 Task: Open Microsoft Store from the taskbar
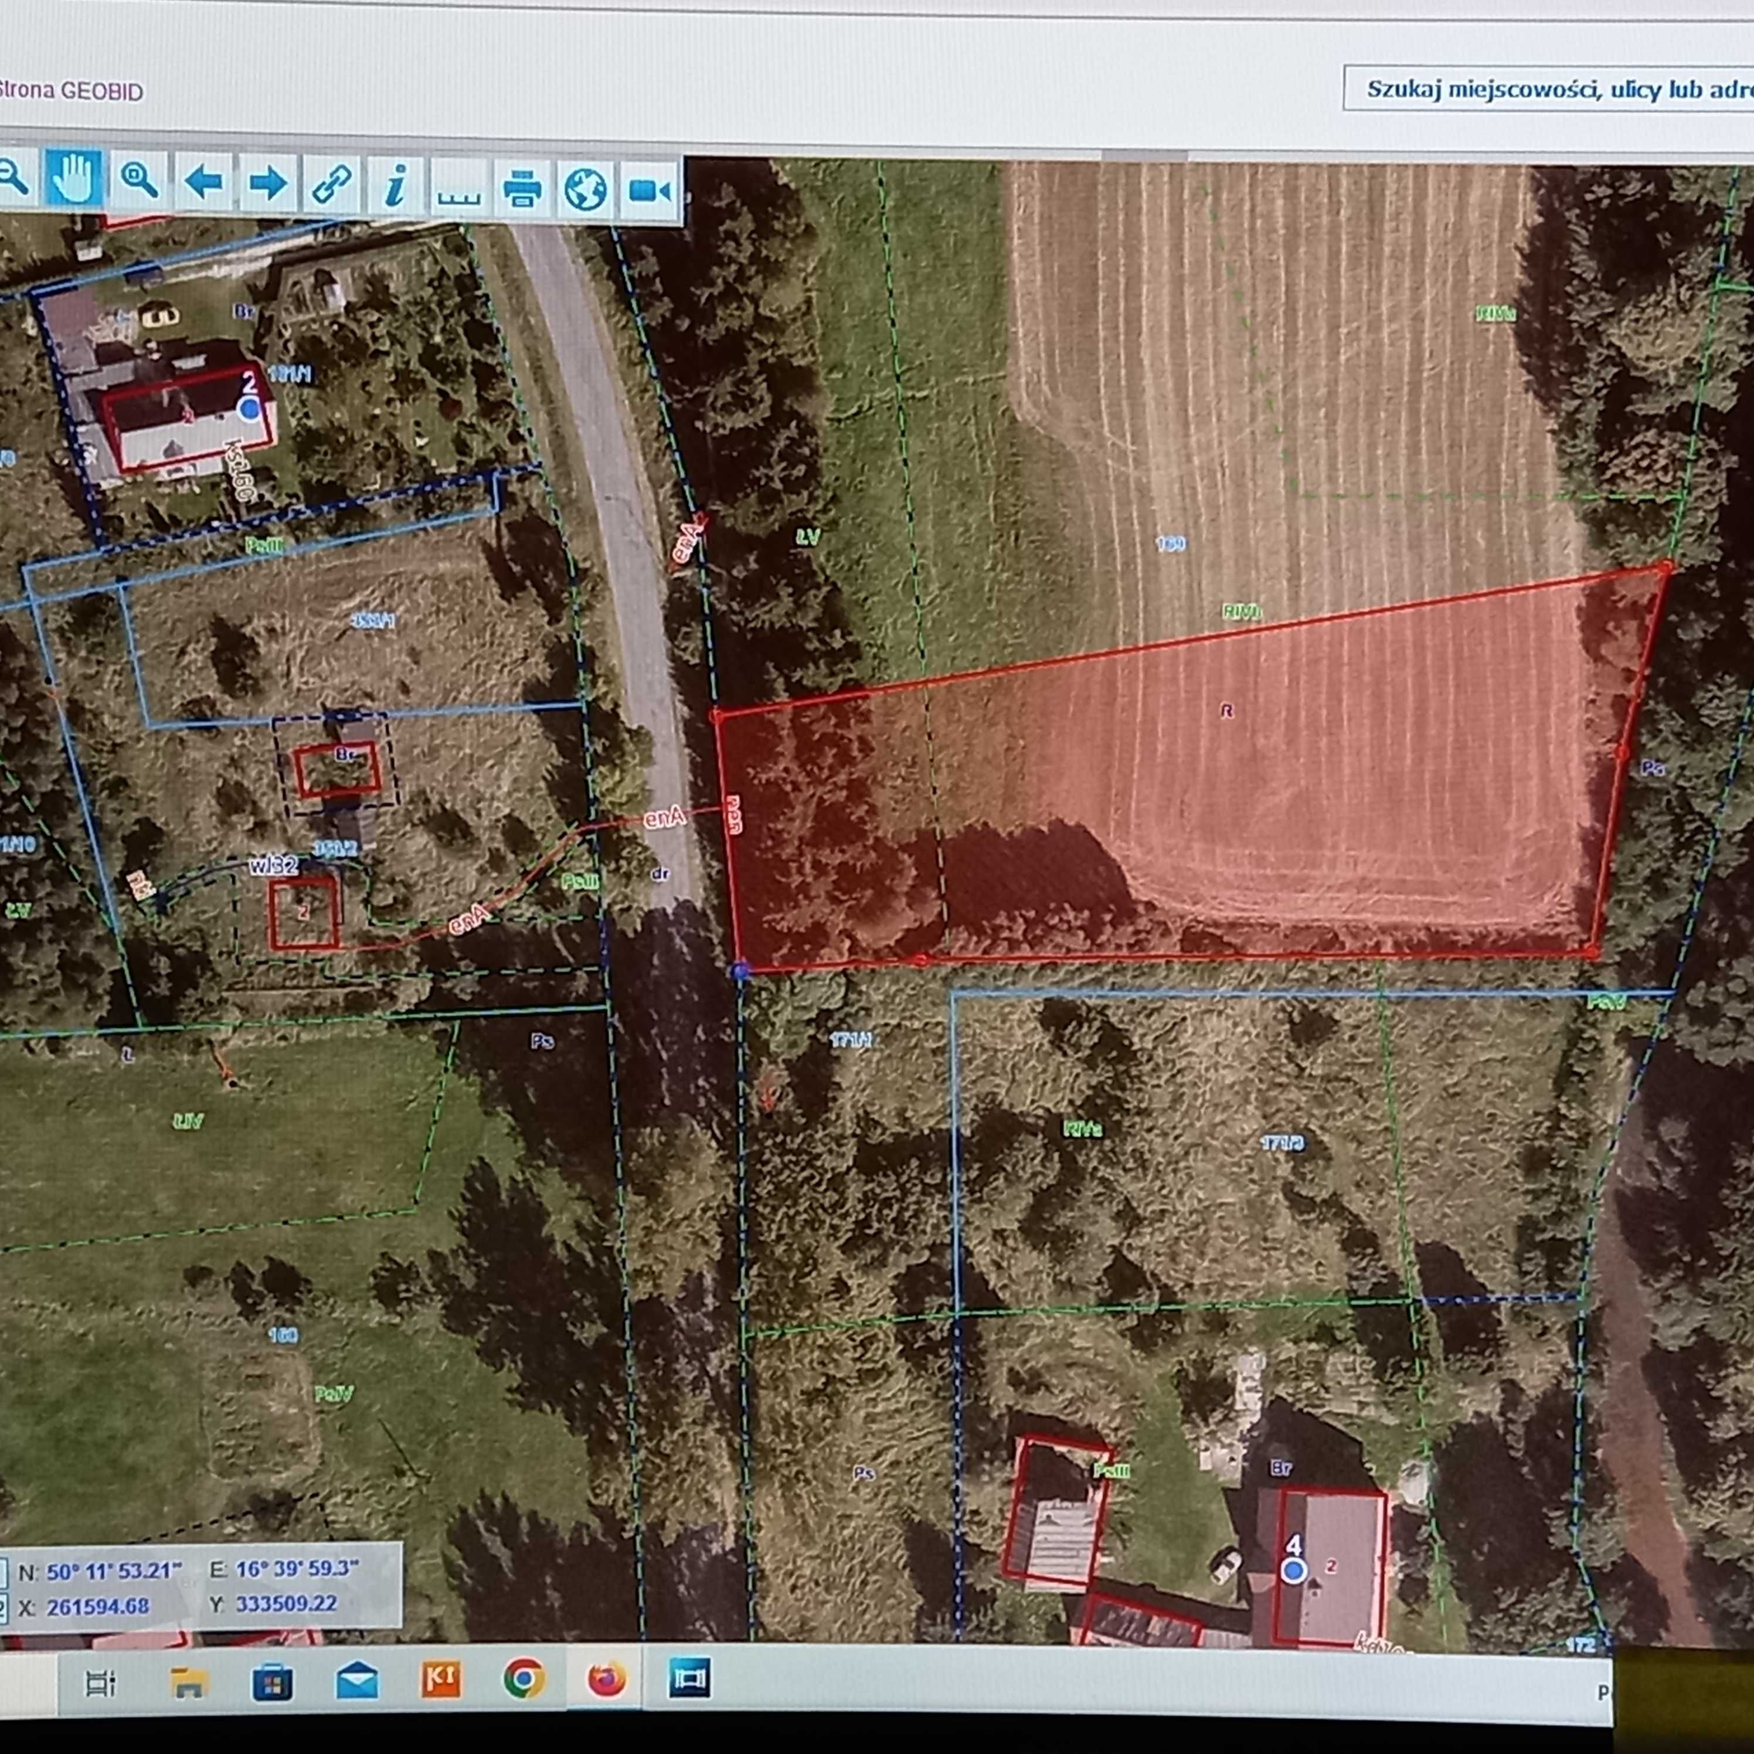271,1682
